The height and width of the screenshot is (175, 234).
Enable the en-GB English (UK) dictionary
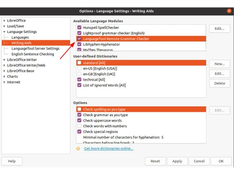click(x=79, y=74)
